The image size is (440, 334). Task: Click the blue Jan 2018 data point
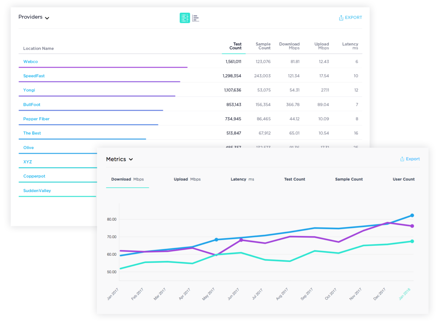point(412,215)
